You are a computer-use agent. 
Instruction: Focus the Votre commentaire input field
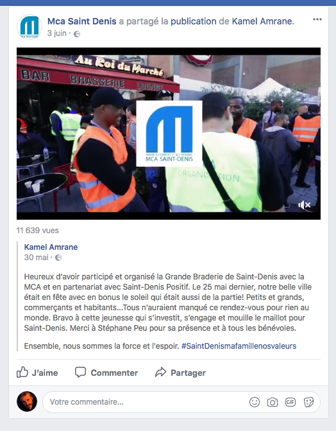coord(146,402)
